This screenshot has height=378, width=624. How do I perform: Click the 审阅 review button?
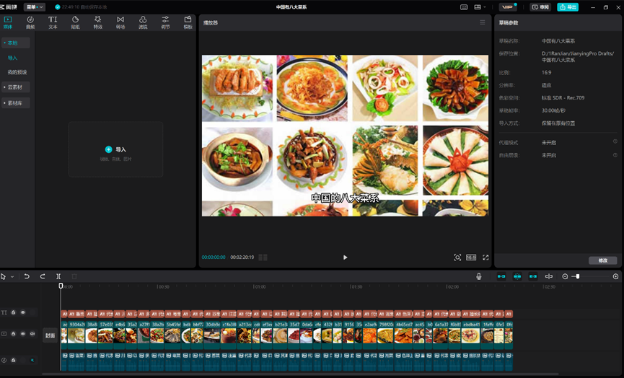pos(540,7)
